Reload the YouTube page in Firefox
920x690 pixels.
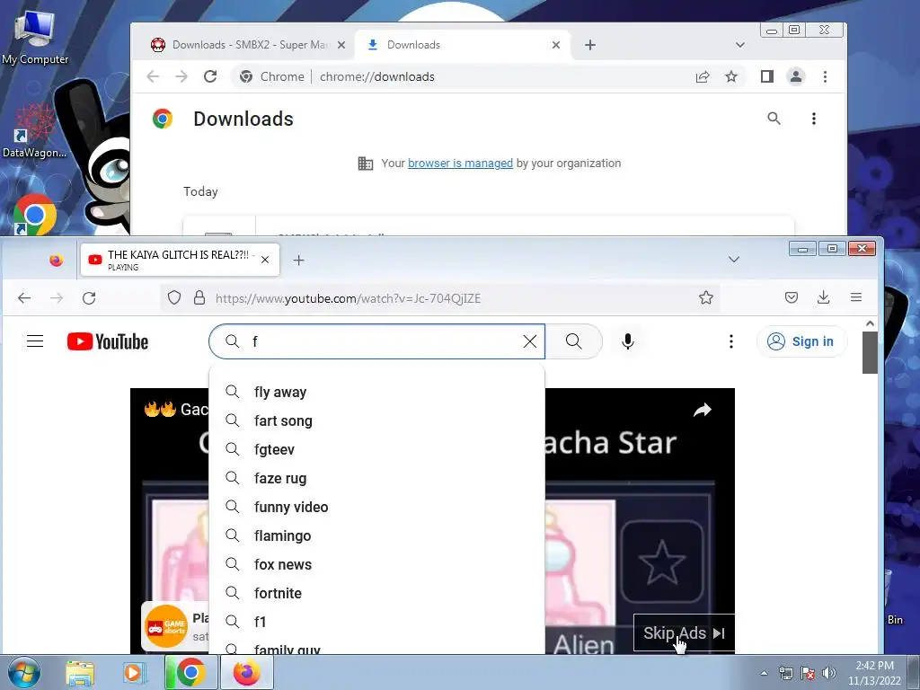(x=89, y=298)
